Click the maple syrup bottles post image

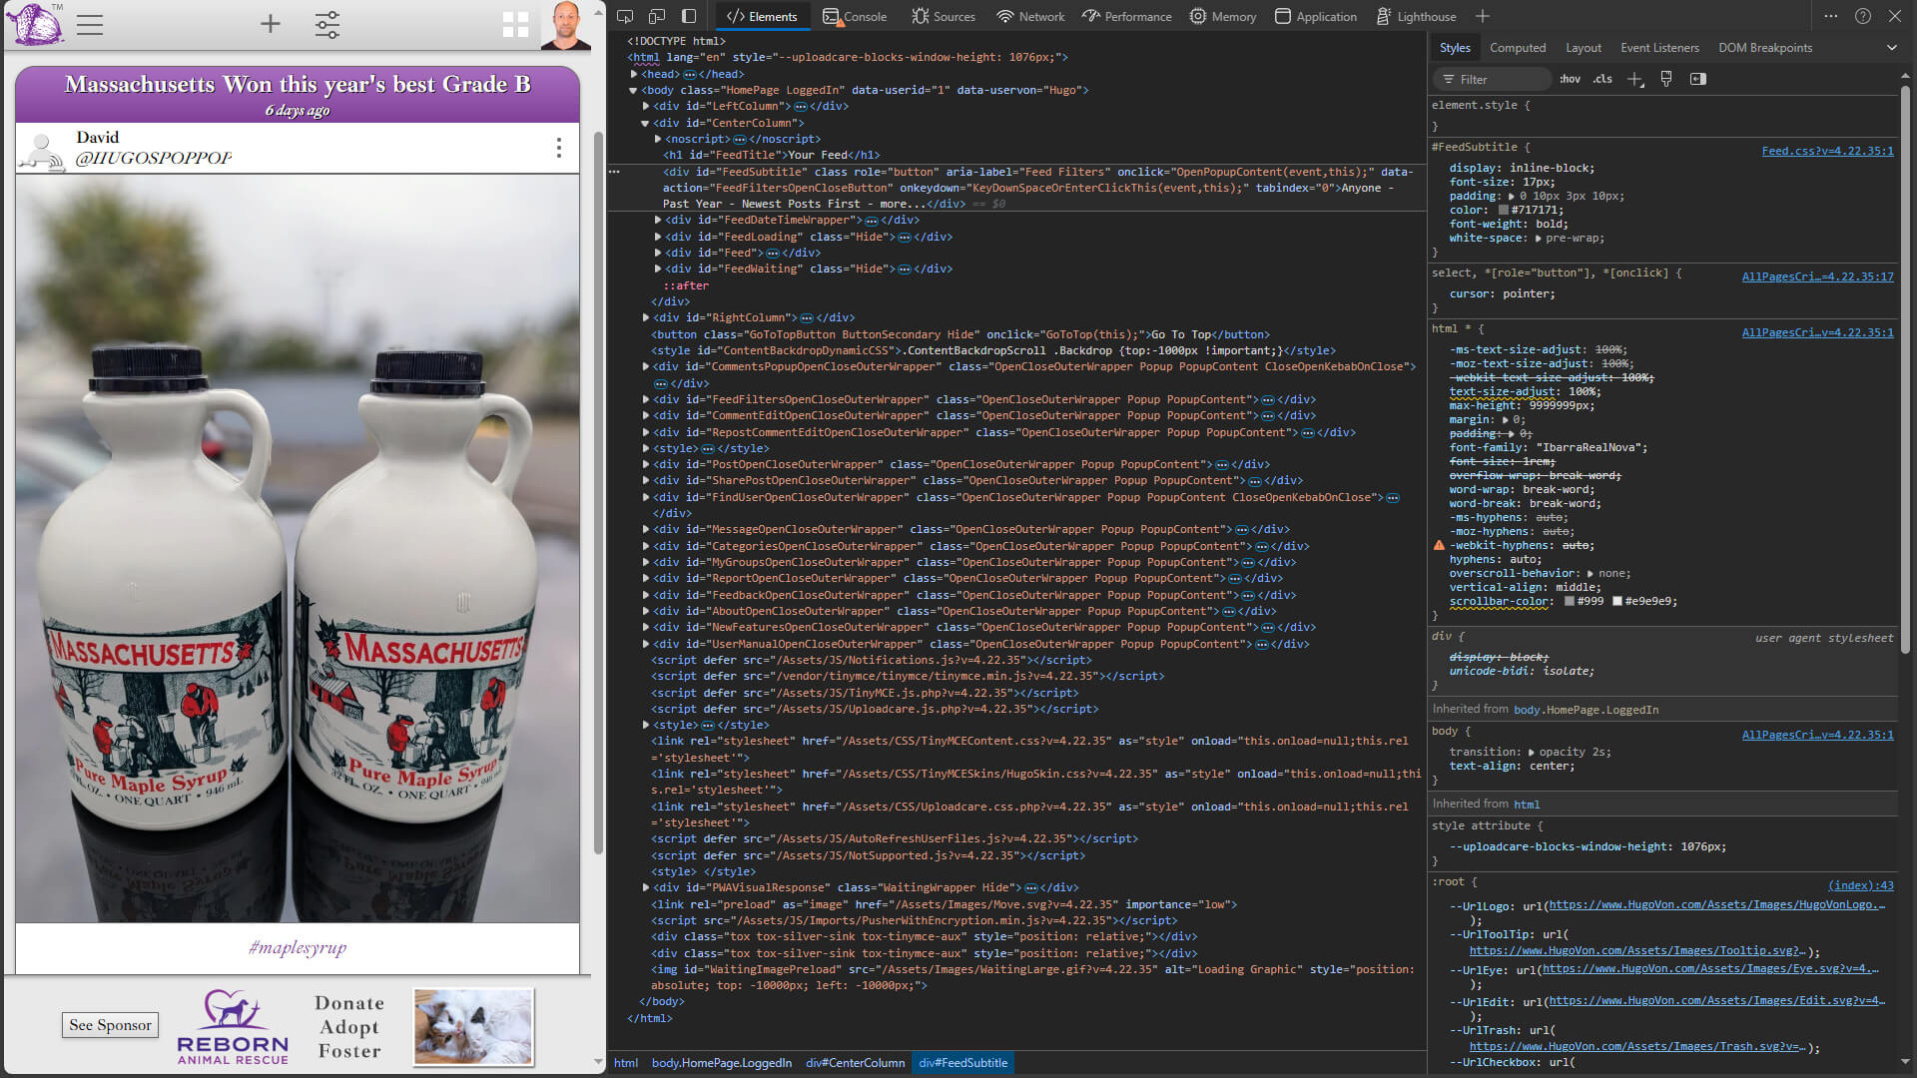pyautogui.click(x=298, y=548)
